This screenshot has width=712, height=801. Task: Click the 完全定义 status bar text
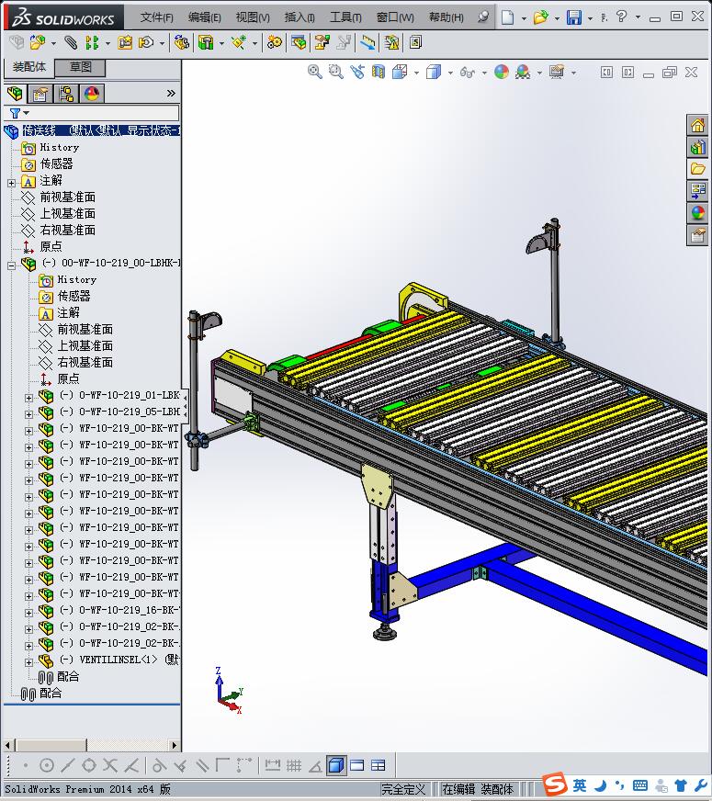click(x=403, y=789)
